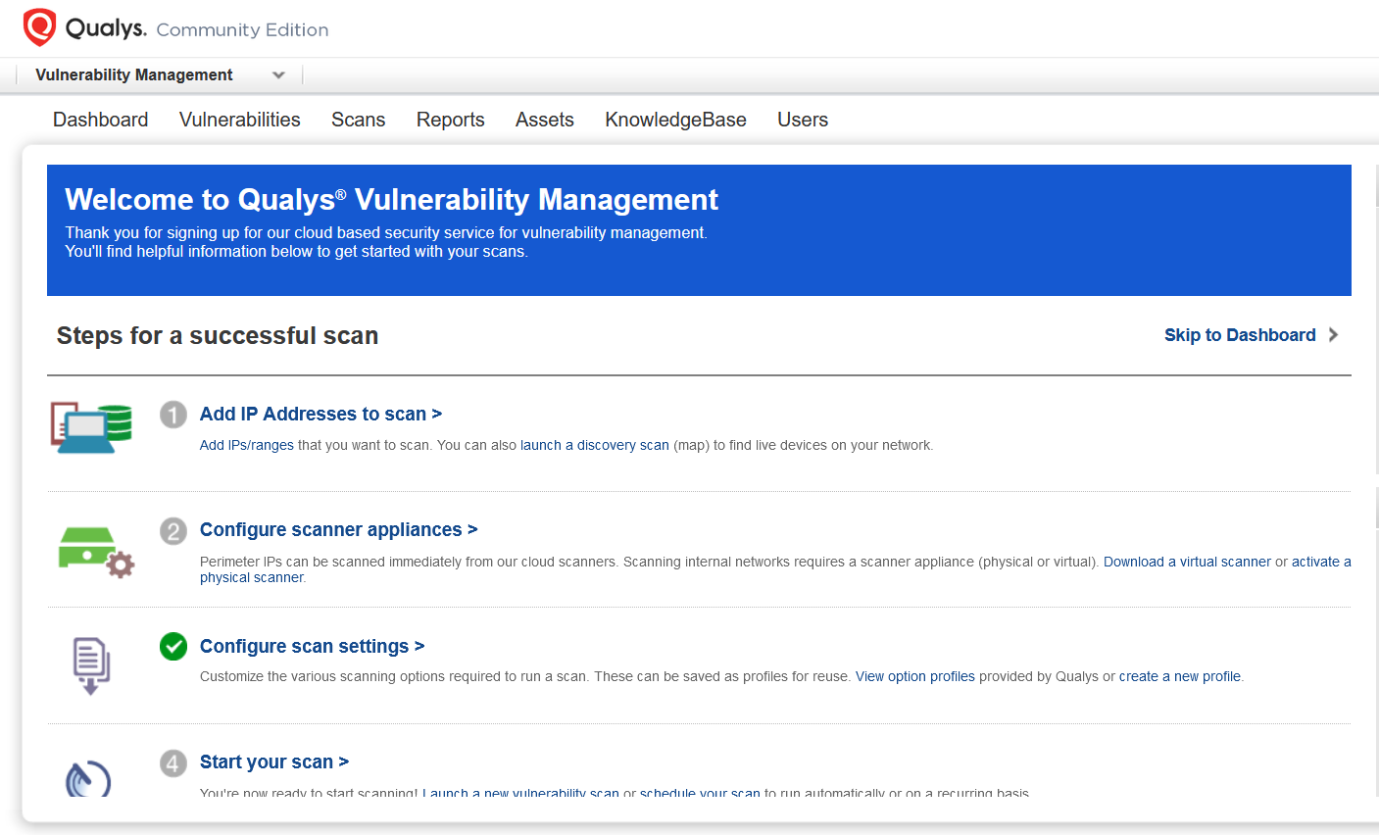Open the KnowledgeBase tab
The image size is (1379, 835).
pyautogui.click(x=676, y=120)
